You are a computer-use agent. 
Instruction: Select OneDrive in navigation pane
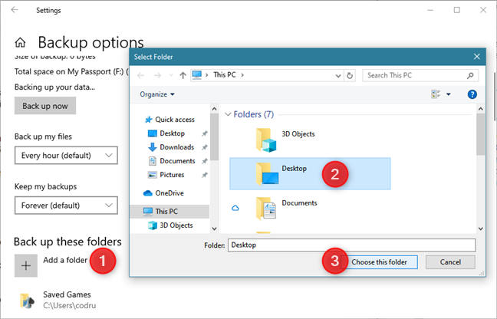[x=170, y=192]
